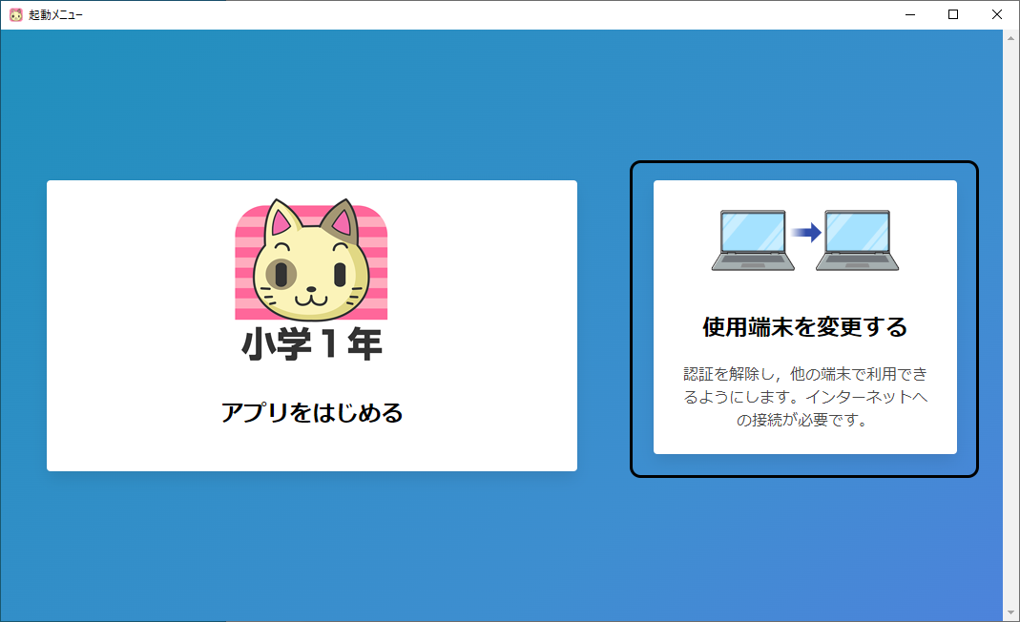
Task: Click the 認証を解除し description text
Action: 804,397
